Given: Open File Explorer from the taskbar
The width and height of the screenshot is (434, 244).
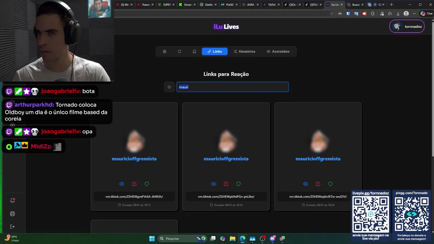Looking at the screenshot, I should 232,239.
